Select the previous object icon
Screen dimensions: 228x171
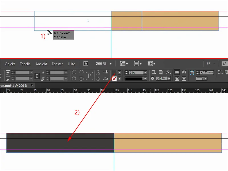(x=106, y=72)
